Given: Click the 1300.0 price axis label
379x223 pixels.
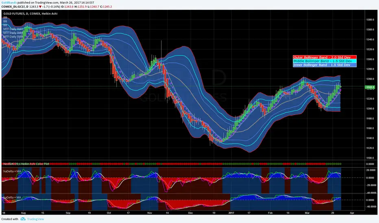Looking at the screenshot, I should point(370,59).
